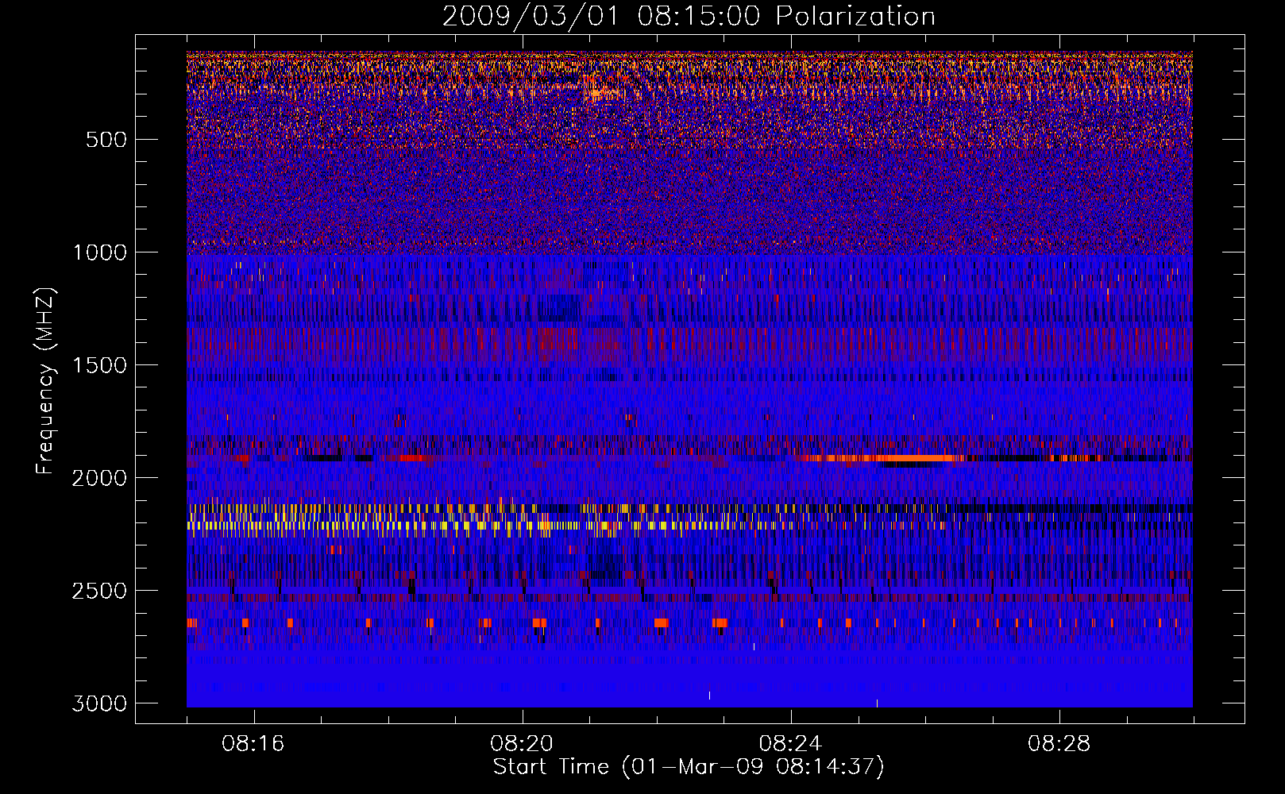The height and width of the screenshot is (794, 1285).
Task: Select the 1000 frequency tick label
Action: tap(99, 252)
